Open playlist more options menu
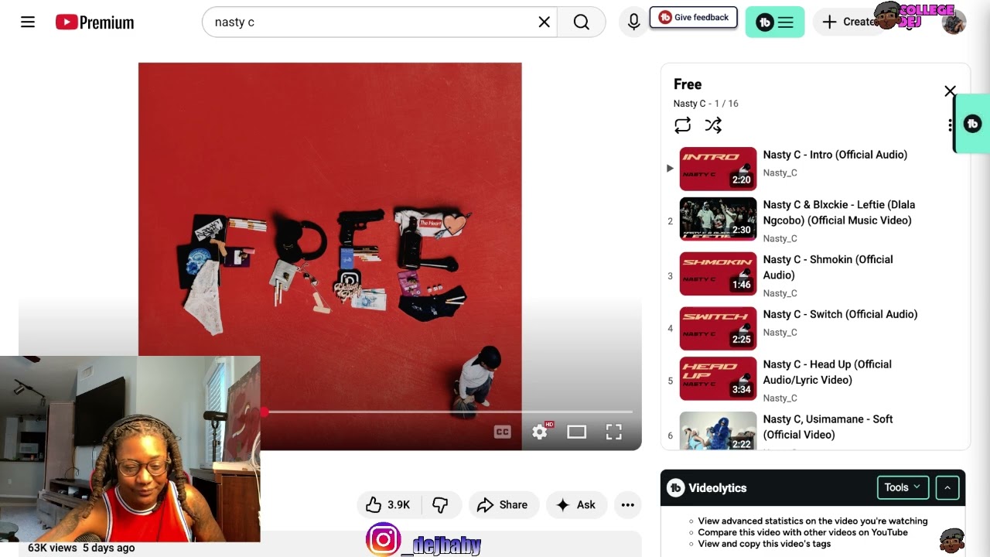This screenshot has height=557, width=990. [950, 125]
